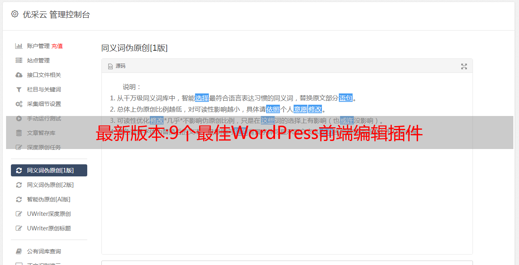Click the refresh icon for 智能伪原创[AI版]
This screenshot has width=519, height=265.
click(x=19, y=199)
